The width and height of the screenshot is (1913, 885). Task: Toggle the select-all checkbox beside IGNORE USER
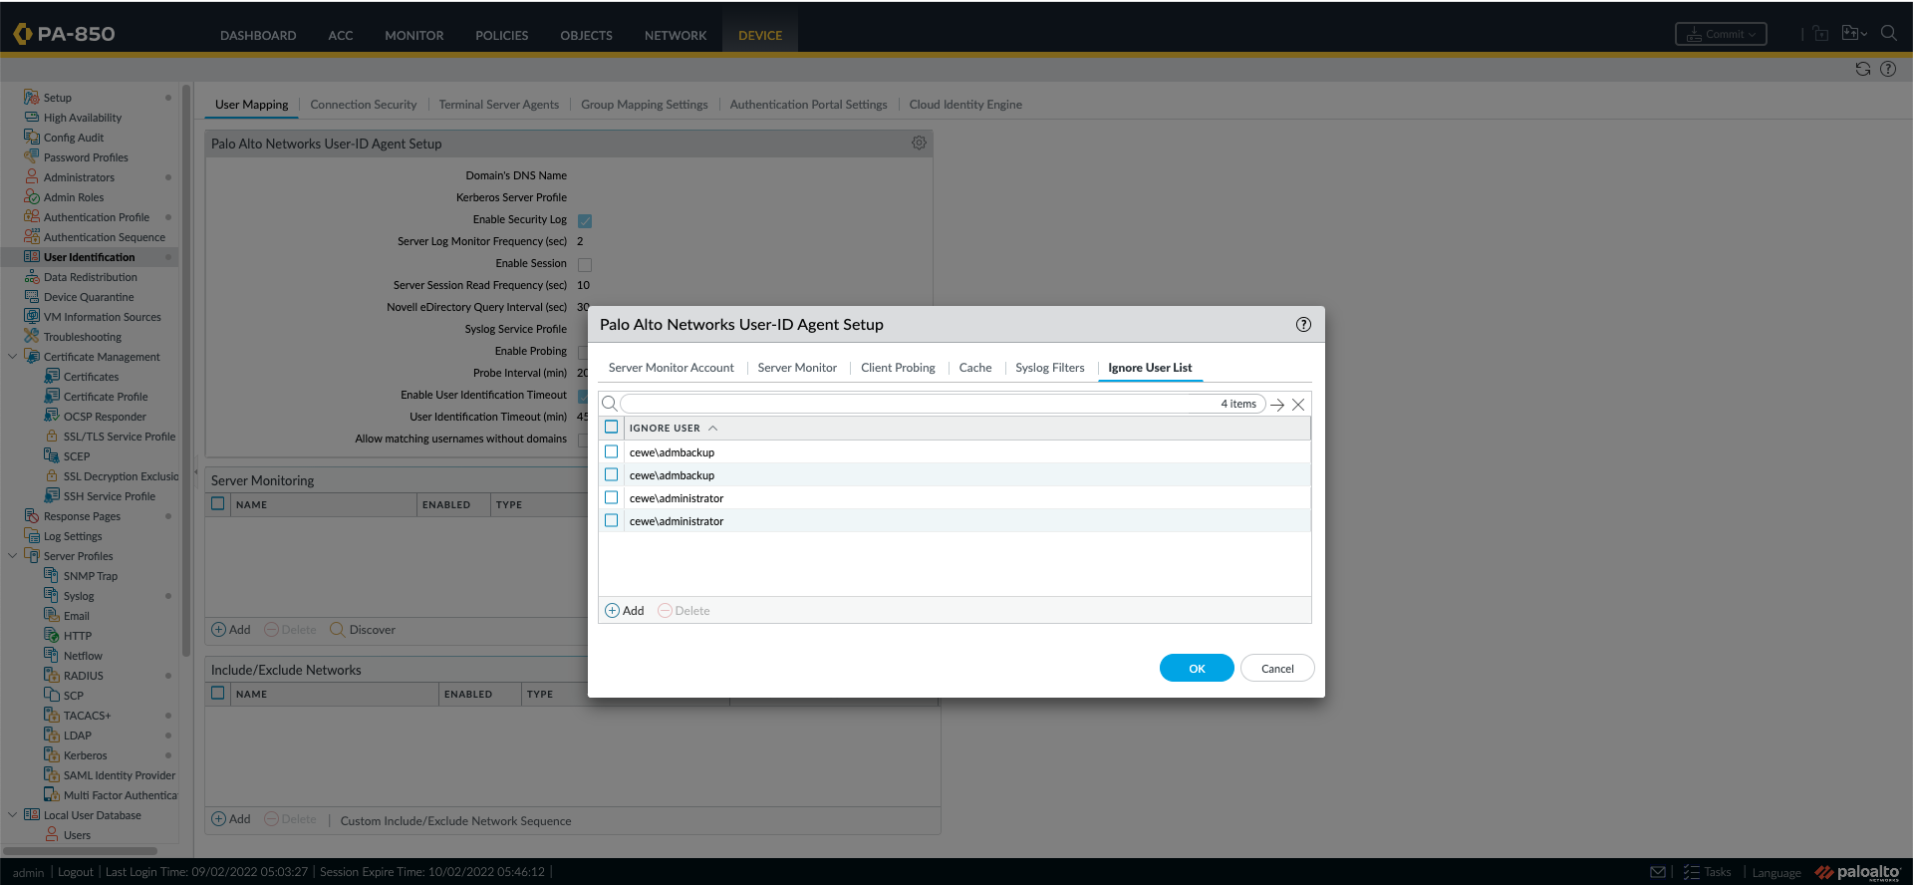(x=612, y=428)
